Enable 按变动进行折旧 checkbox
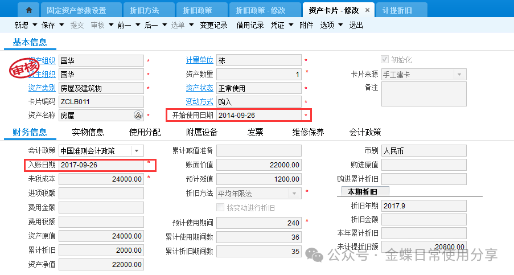 click(x=221, y=207)
